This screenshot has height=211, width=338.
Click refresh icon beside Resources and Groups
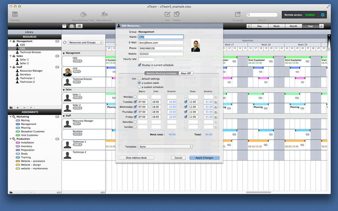coord(65,43)
